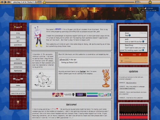Focus the chatbox name input field
Screen dimensions: 160x120
[x=134, y=58]
